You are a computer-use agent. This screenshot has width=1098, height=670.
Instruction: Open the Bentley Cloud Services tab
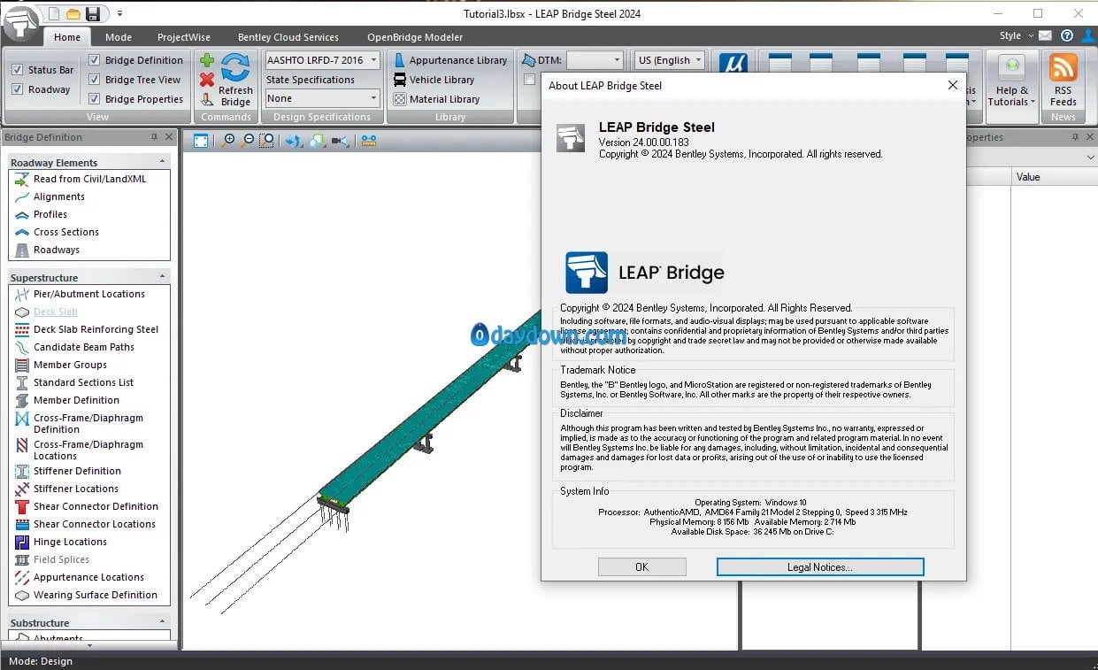pos(288,37)
